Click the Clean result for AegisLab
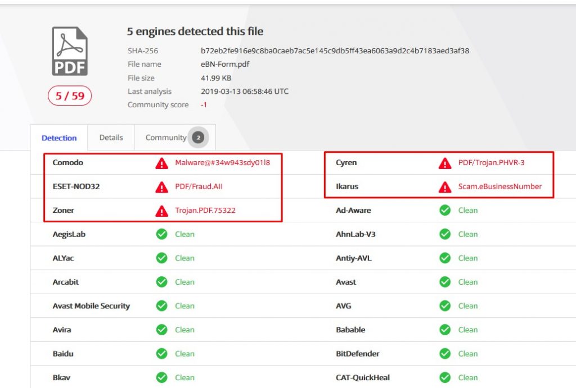 (184, 234)
